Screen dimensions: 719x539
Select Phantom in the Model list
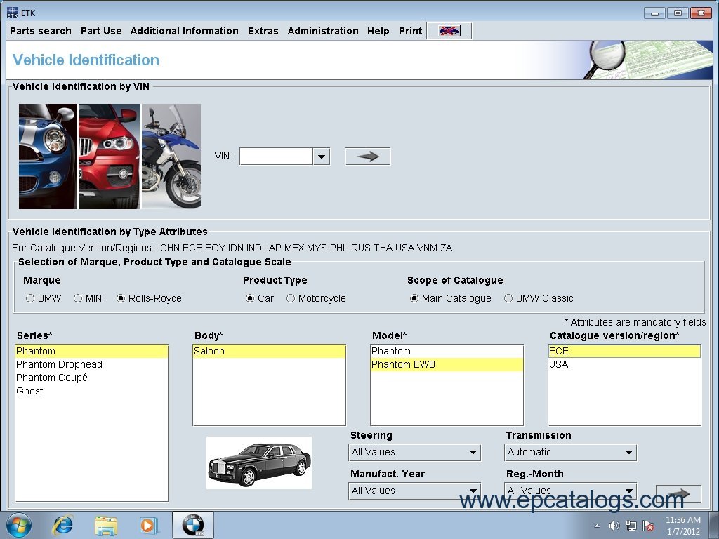click(447, 351)
